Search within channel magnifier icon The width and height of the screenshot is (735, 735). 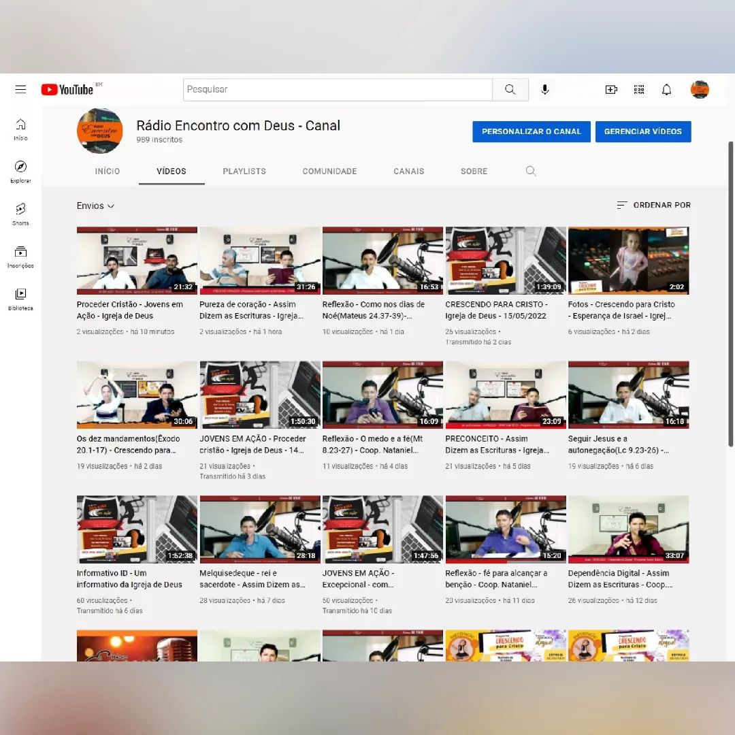click(531, 171)
